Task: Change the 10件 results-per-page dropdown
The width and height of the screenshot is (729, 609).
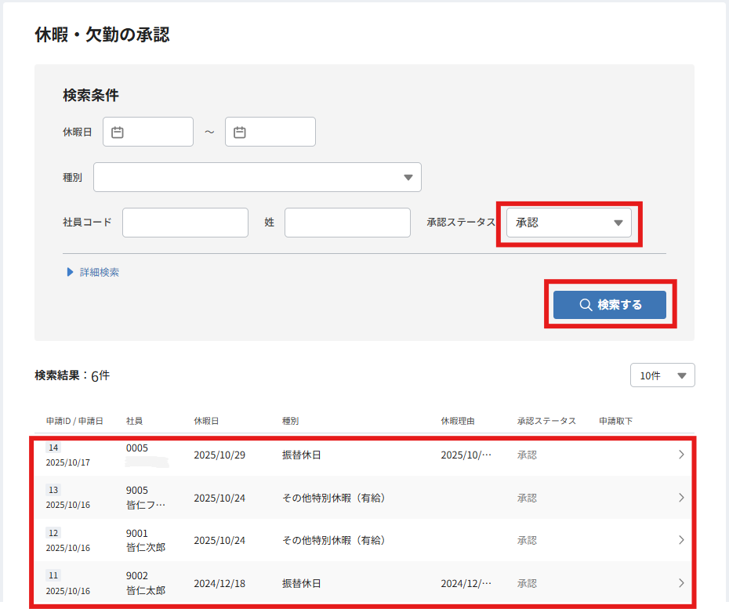Action: pos(662,375)
